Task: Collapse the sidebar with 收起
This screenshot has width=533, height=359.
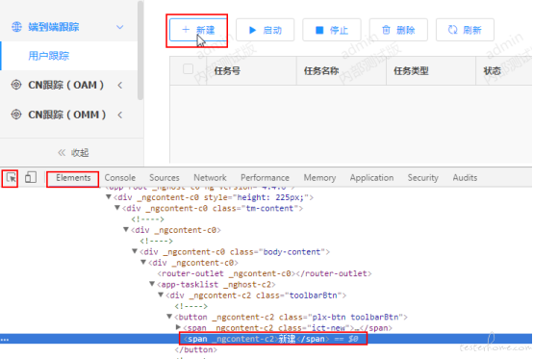Action: 73,153
